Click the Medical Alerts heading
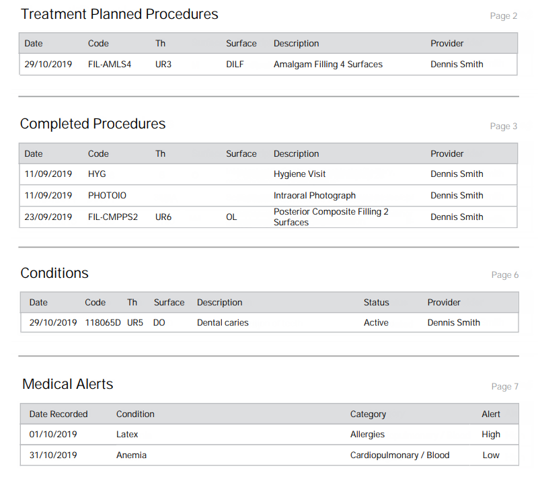538x479 pixels. 68,384
